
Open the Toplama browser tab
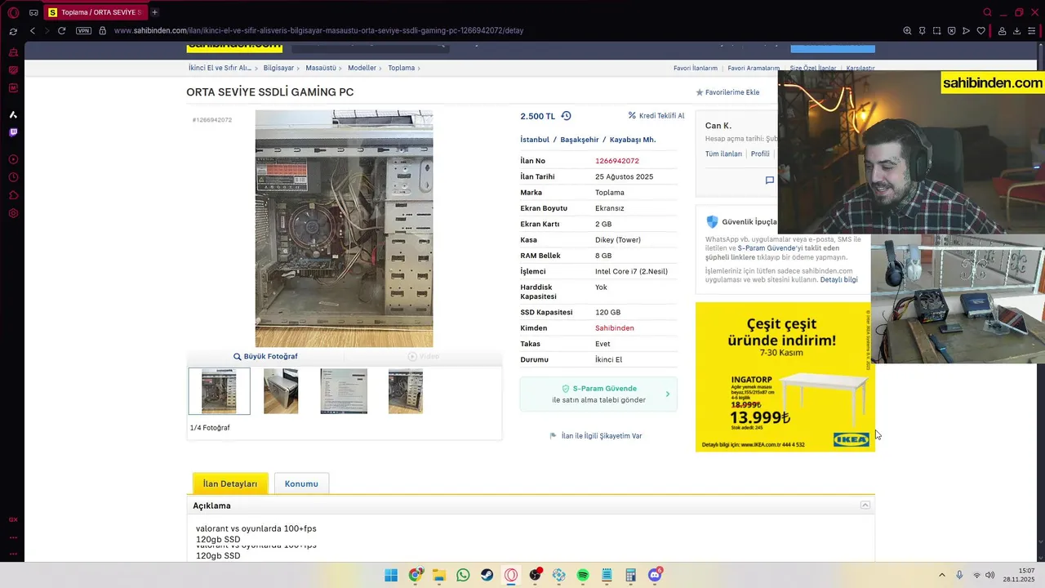(x=95, y=12)
